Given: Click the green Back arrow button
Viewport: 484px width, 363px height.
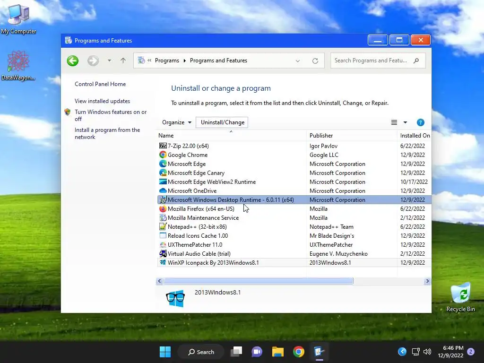Looking at the screenshot, I should coord(73,60).
